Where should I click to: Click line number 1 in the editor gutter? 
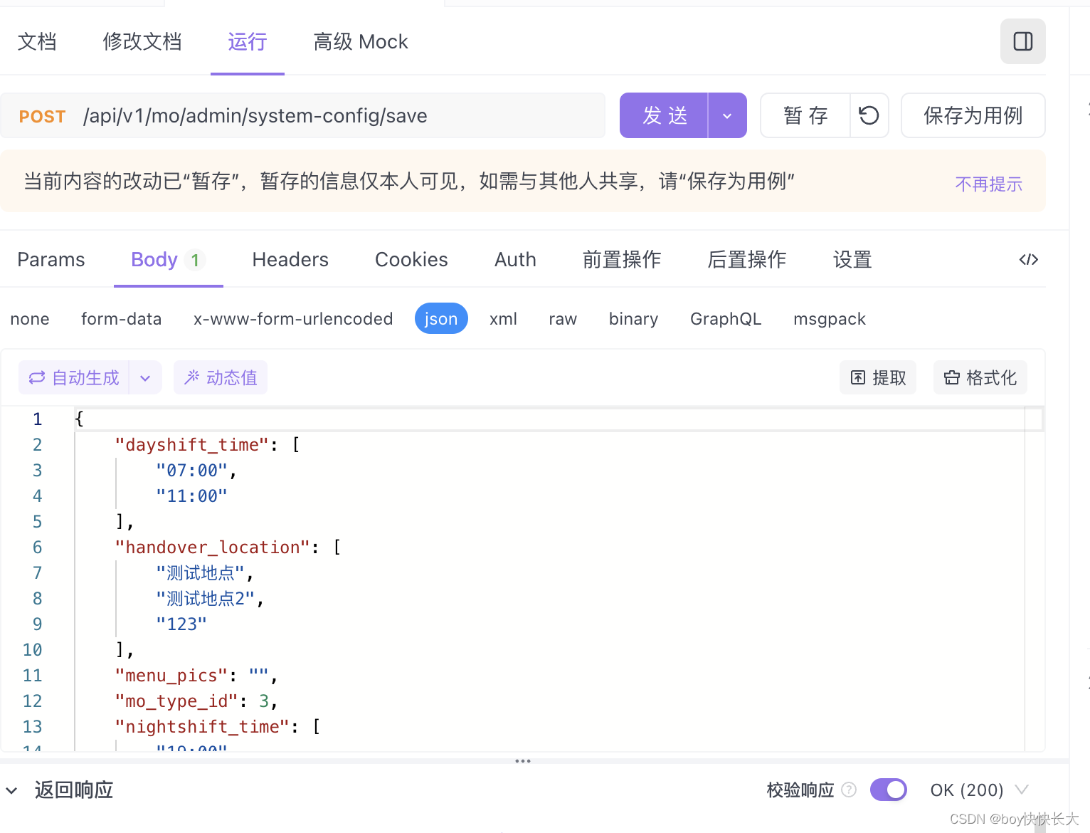click(x=37, y=419)
